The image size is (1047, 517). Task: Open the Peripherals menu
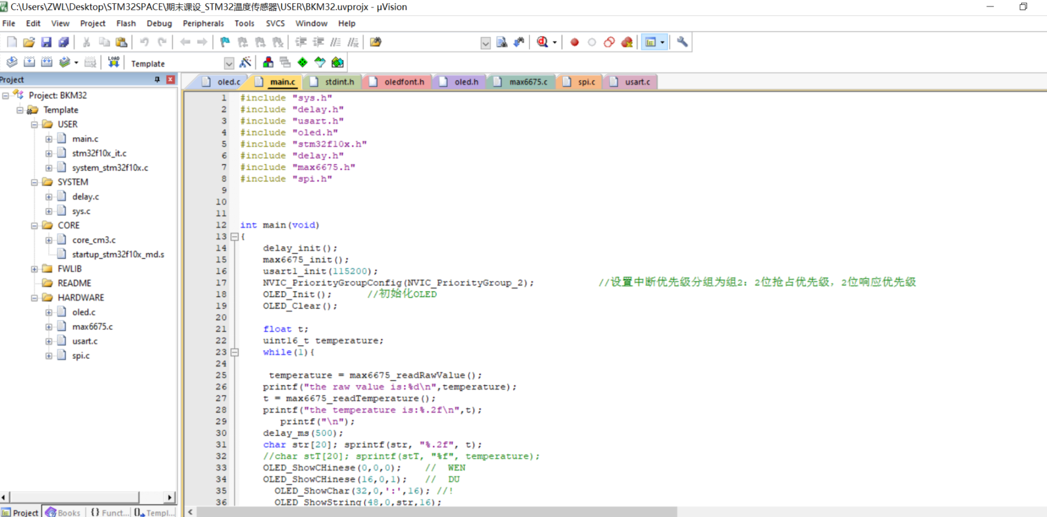pos(203,23)
